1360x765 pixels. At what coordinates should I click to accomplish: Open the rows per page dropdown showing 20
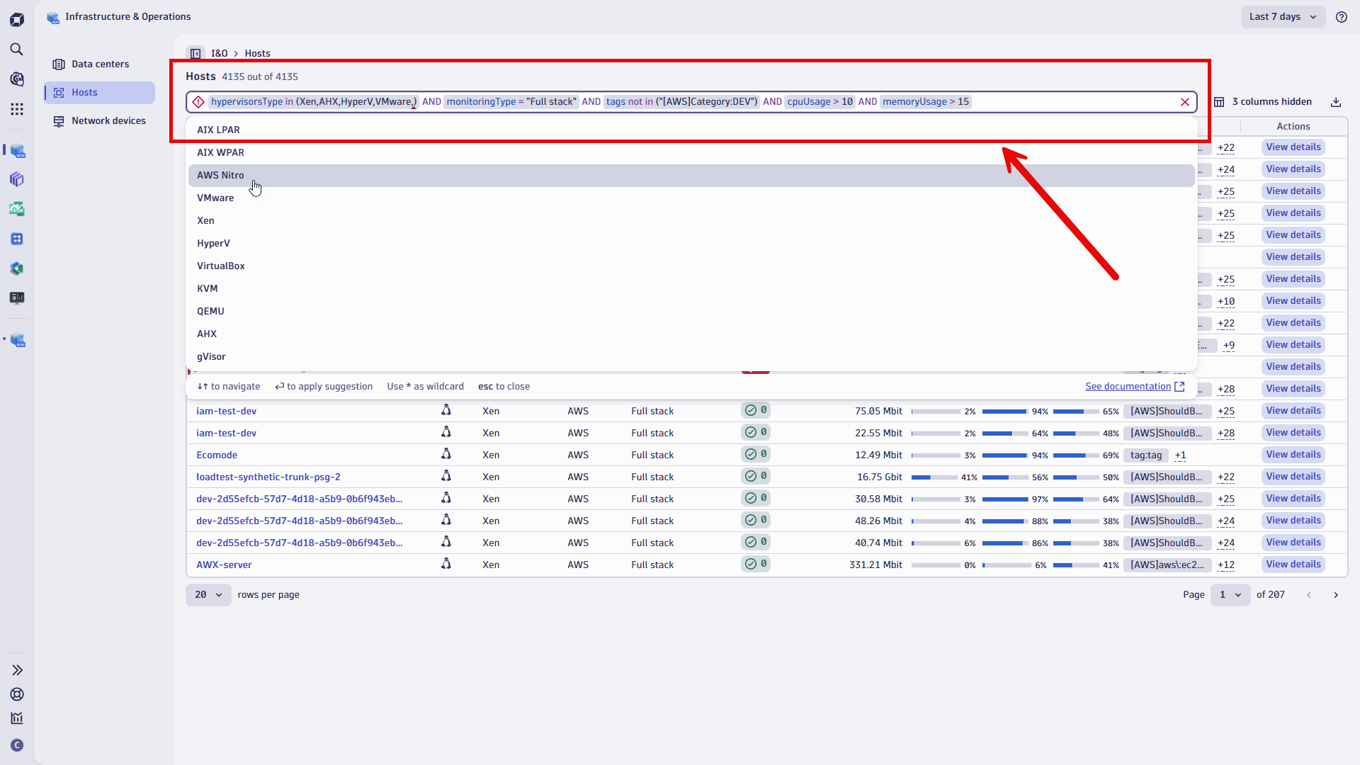(208, 595)
